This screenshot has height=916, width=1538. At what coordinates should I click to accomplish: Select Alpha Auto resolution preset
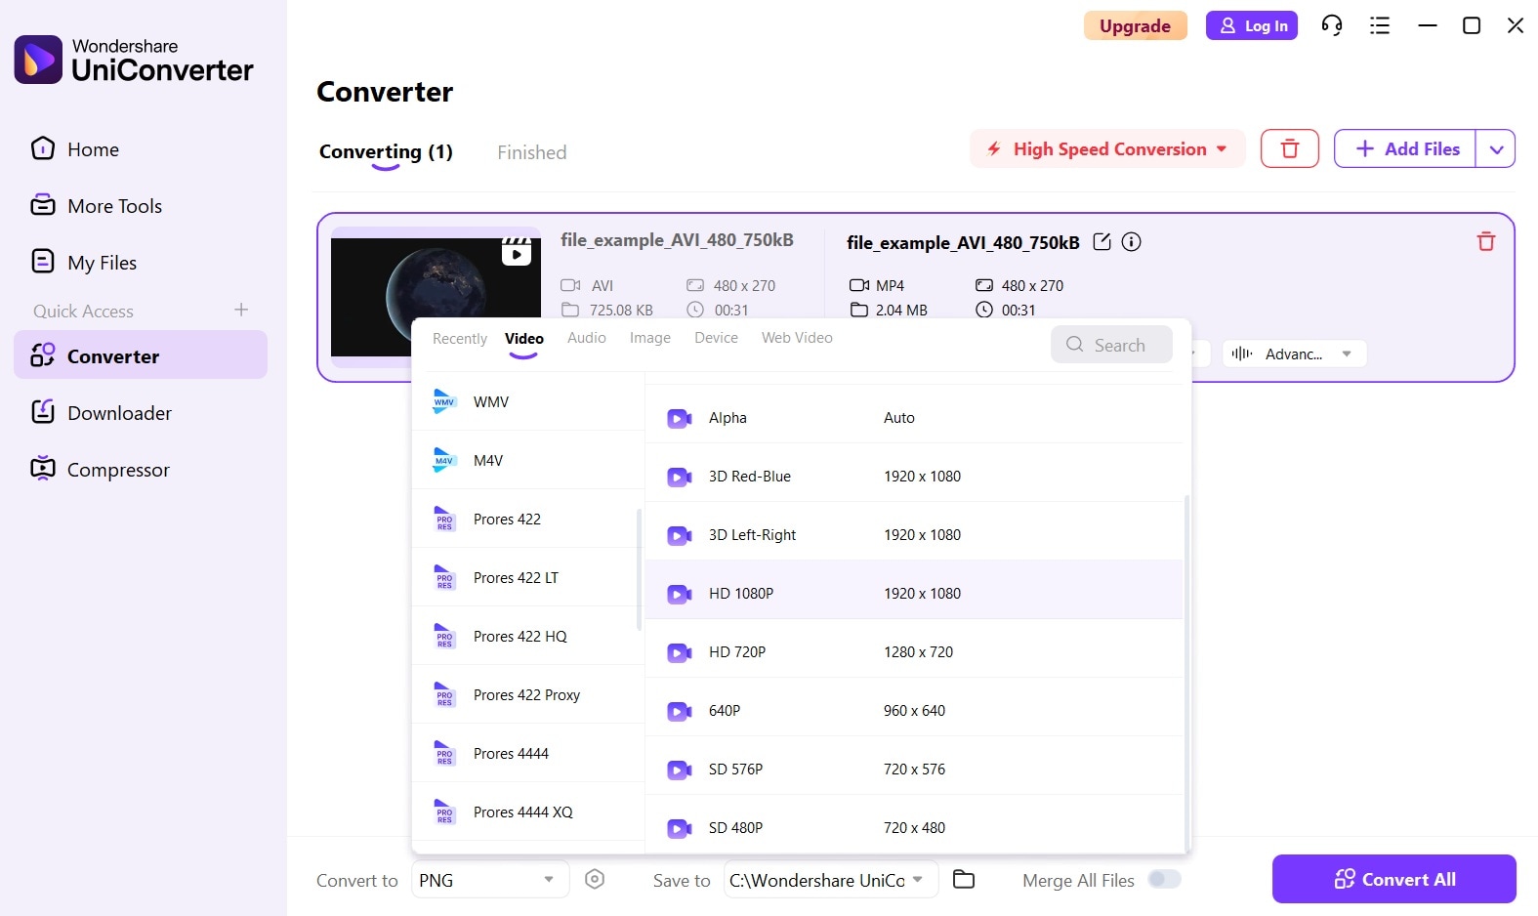point(914,418)
